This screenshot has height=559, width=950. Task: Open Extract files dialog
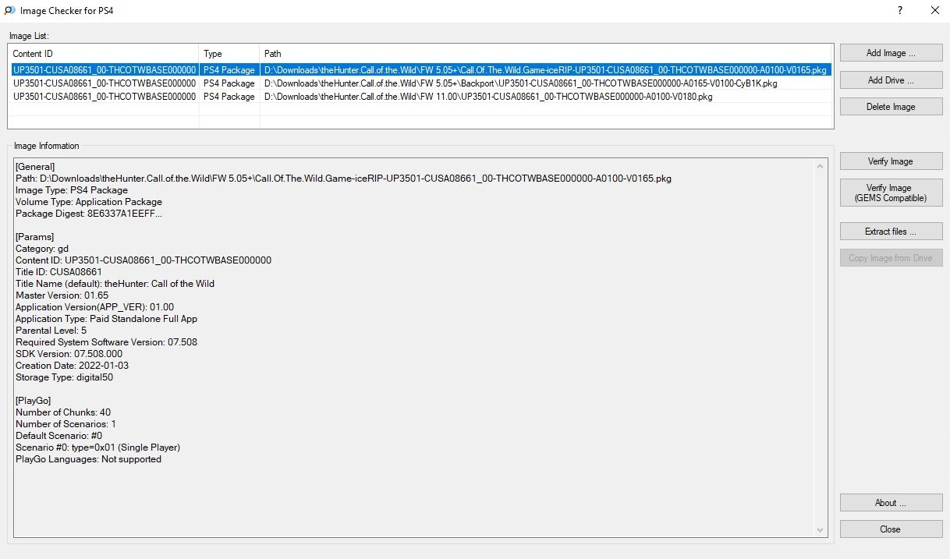[x=891, y=232]
